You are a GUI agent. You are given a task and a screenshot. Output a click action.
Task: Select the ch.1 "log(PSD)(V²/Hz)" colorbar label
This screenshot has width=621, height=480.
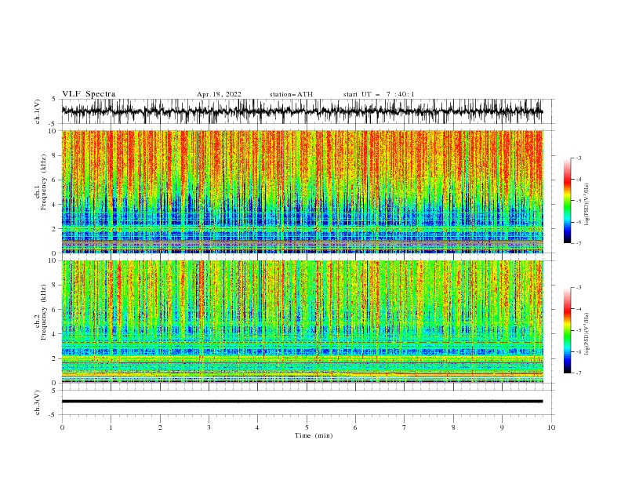[x=588, y=204]
